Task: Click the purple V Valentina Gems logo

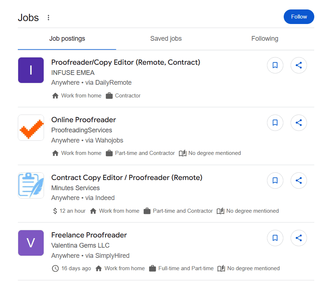Action: pyautogui.click(x=31, y=243)
